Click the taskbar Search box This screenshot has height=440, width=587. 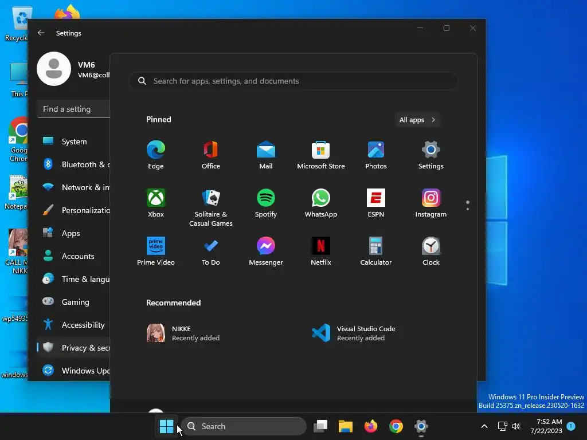(x=244, y=426)
